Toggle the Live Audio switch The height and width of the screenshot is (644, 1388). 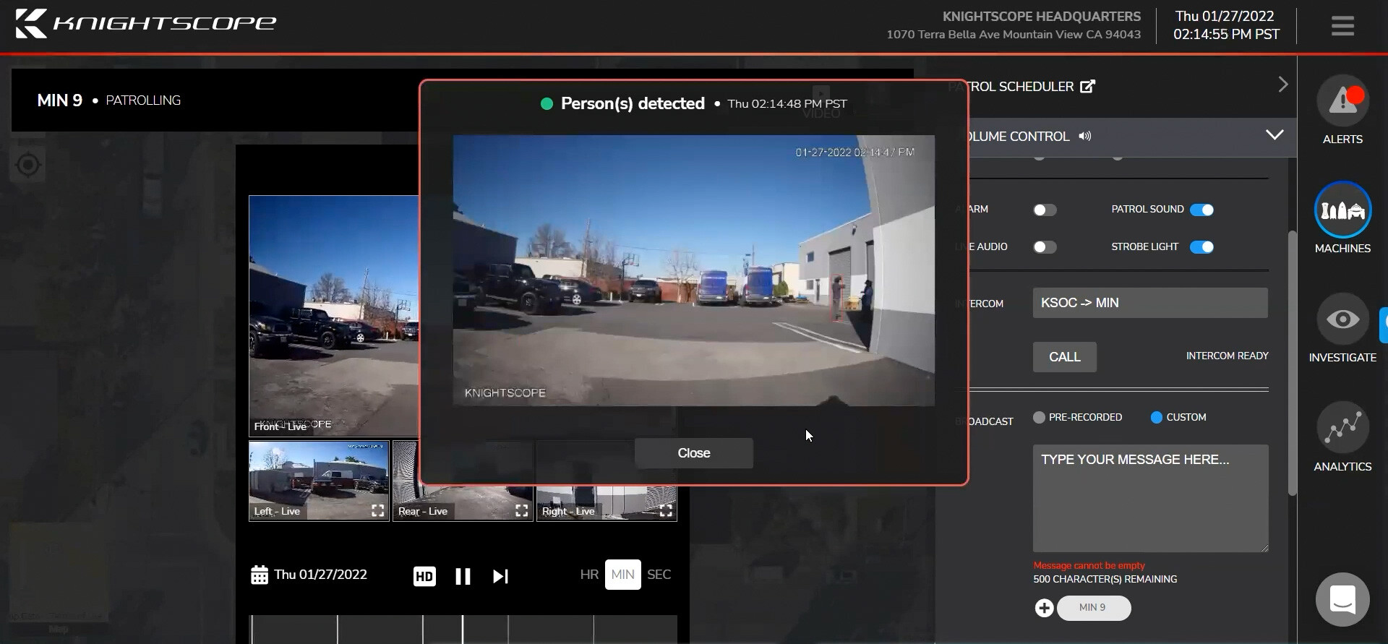[x=1045, y=247]
